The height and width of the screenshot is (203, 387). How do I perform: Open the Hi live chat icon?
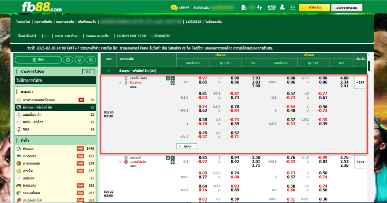(x=174, y=8)
